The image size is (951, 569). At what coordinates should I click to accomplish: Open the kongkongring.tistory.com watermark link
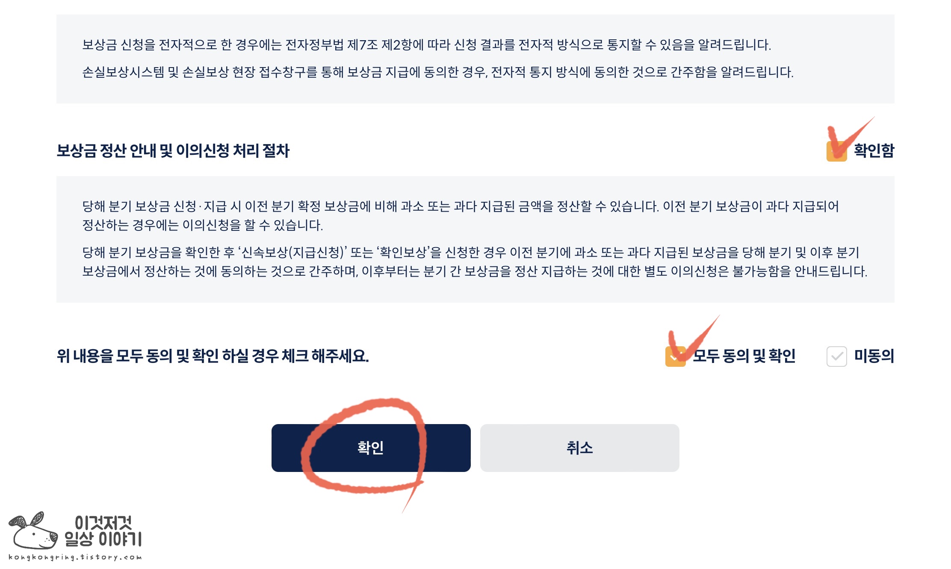click(x=75, y=557)
